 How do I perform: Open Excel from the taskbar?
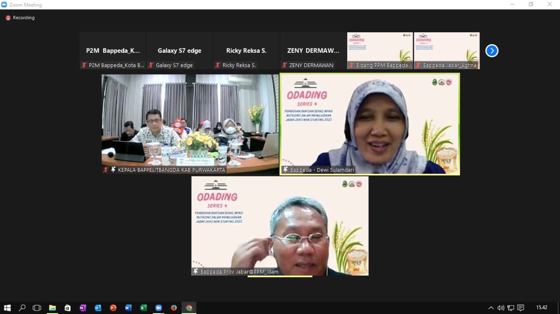143,308
